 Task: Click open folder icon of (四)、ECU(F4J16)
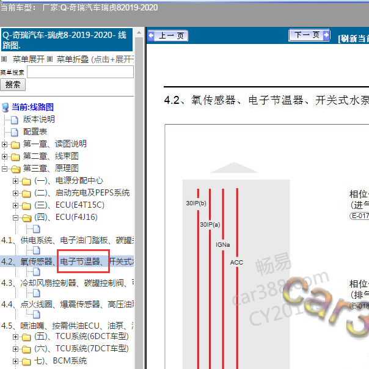pyautogui.click(x=27, y=218)
